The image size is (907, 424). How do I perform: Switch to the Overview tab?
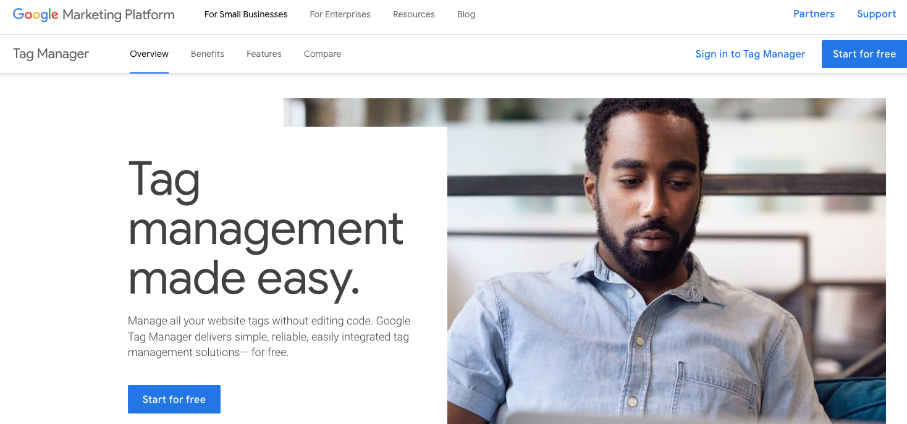[149, 54]
